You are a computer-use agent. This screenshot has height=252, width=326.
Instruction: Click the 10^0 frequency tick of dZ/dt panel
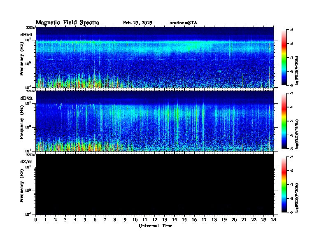pos(28,191)
